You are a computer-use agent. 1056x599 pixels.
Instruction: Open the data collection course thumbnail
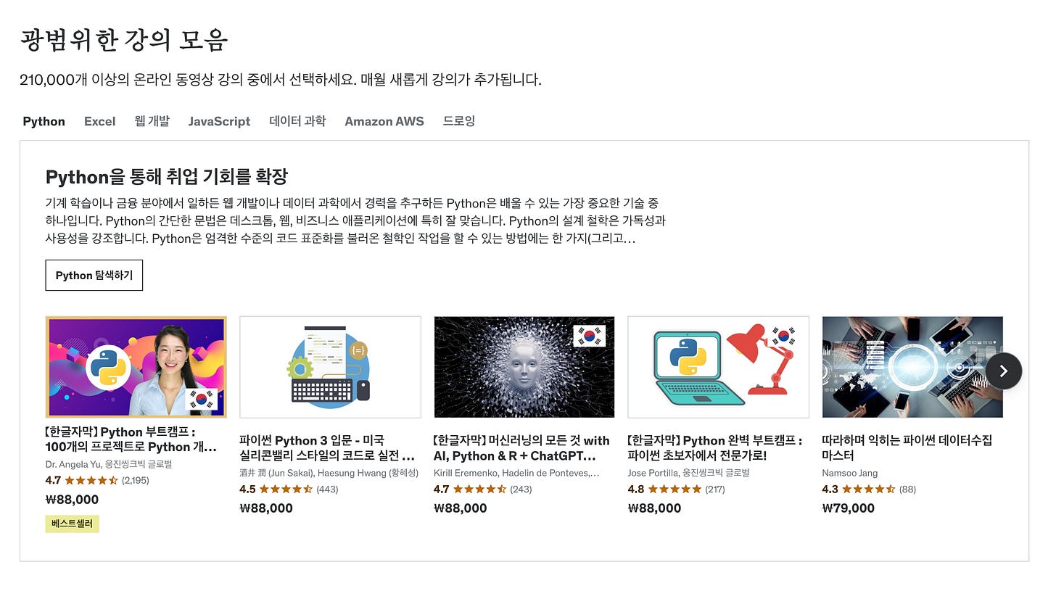point(912,367)
